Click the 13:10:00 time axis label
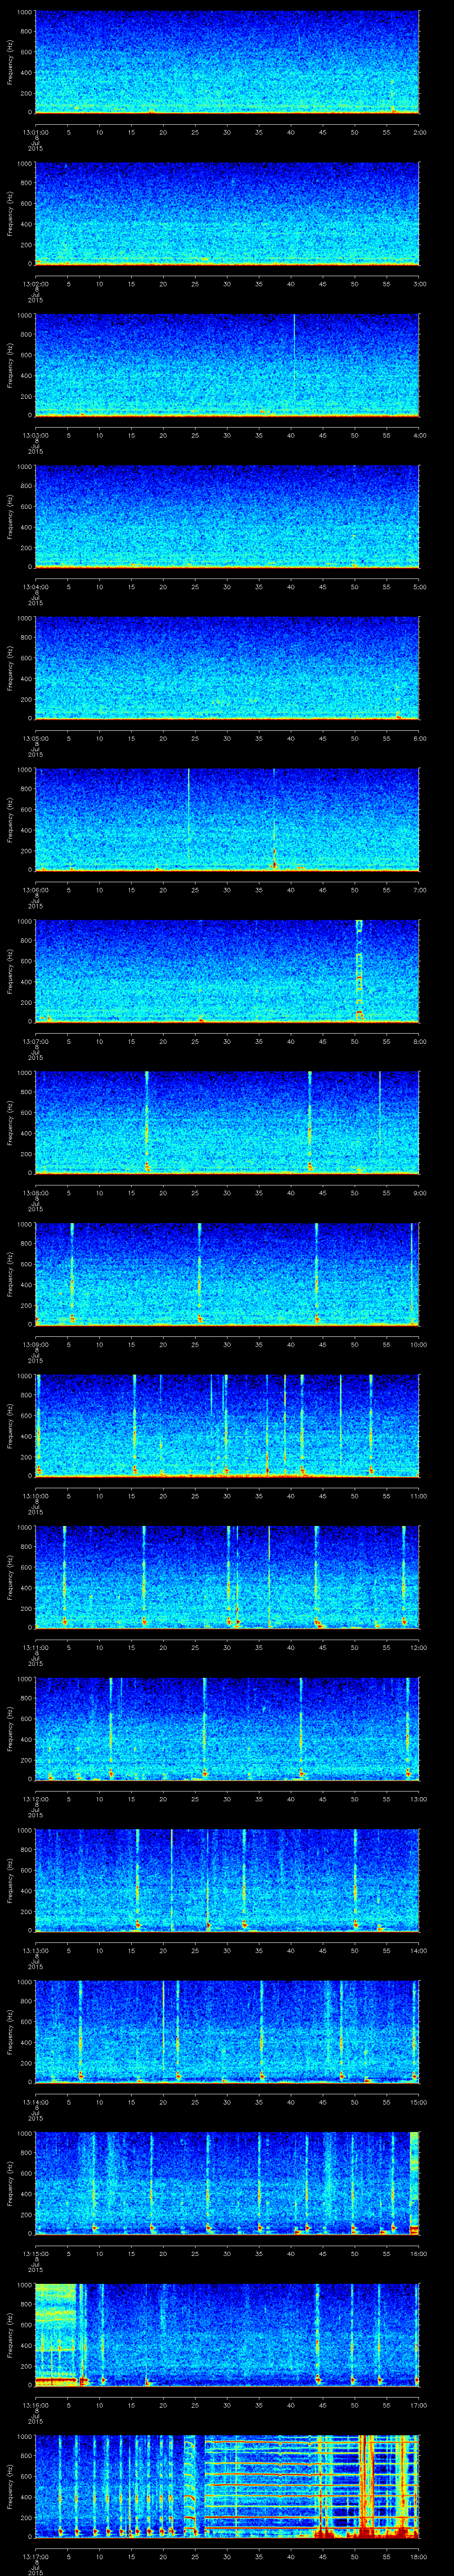This screenshot has height=2576, width=454. (x=35, y=1495)
